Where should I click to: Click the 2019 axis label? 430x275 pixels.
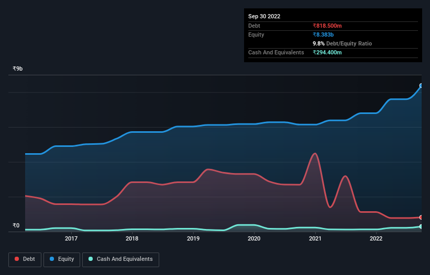[193, 238]
